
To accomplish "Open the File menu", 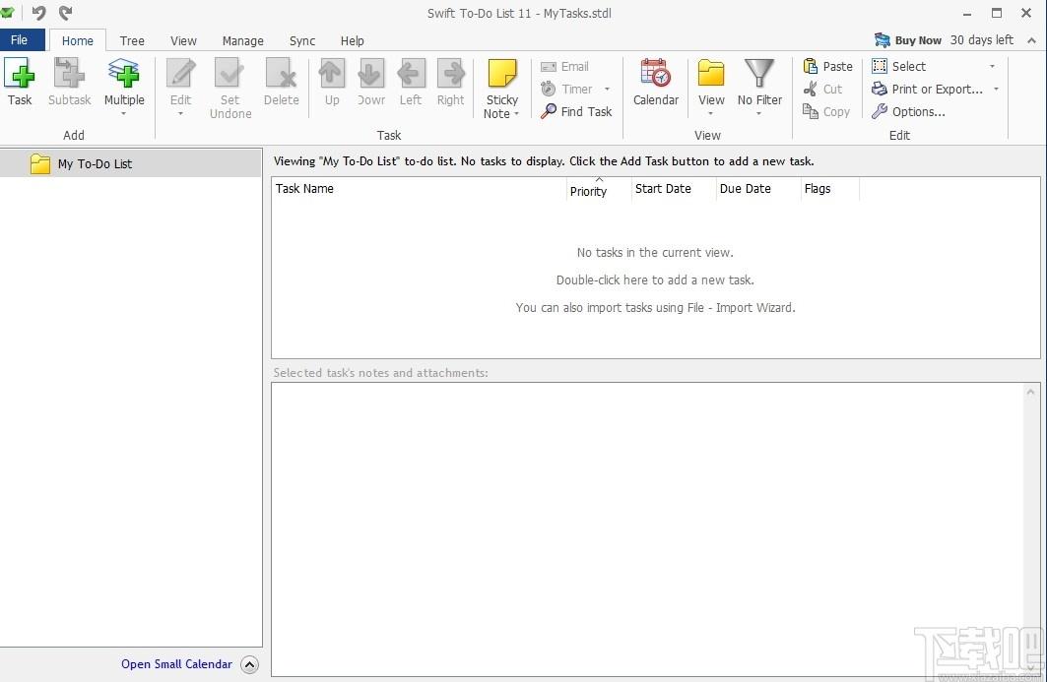I will click(x=20, y=40).
